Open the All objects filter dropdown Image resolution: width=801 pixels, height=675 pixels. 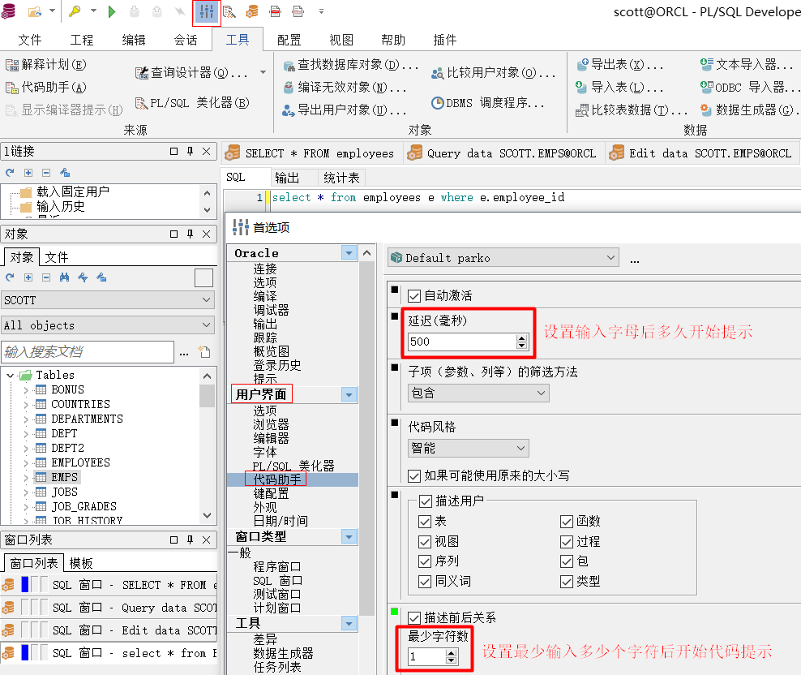108,325
